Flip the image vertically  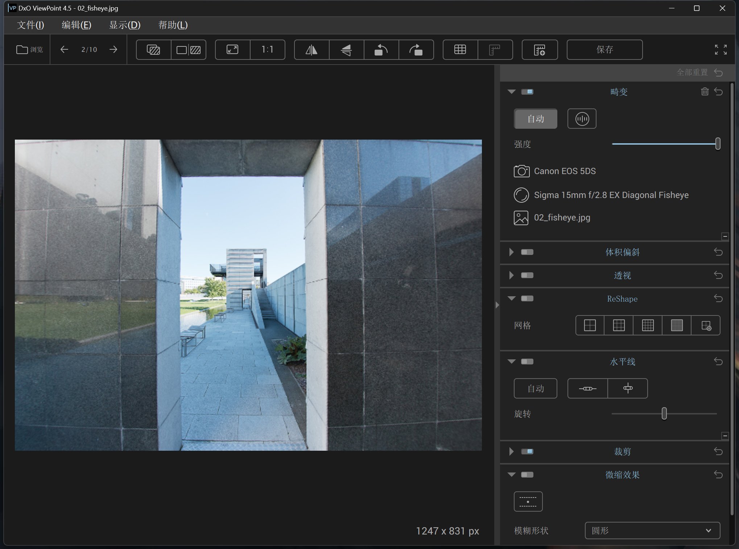[x=347, y=50]
